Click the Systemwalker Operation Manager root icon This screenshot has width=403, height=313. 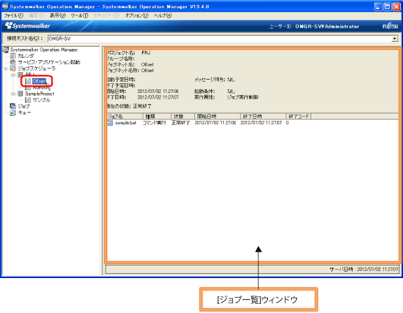tap(6, 50)
